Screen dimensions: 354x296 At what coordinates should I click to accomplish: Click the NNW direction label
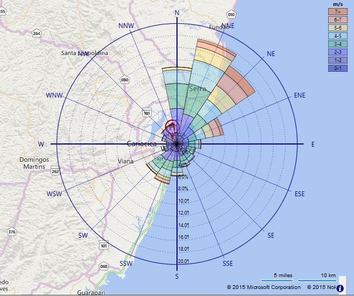(x=126, y=26)
